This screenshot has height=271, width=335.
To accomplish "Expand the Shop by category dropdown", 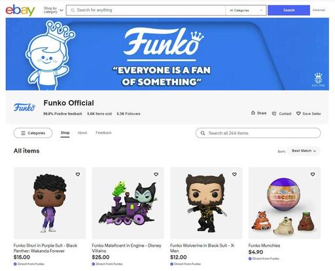I will tap(53, 10).
